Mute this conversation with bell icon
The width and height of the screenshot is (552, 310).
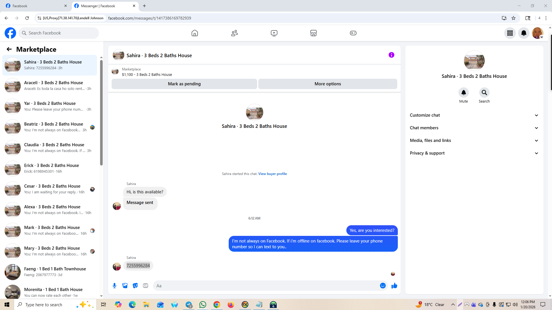pos(464,93)
